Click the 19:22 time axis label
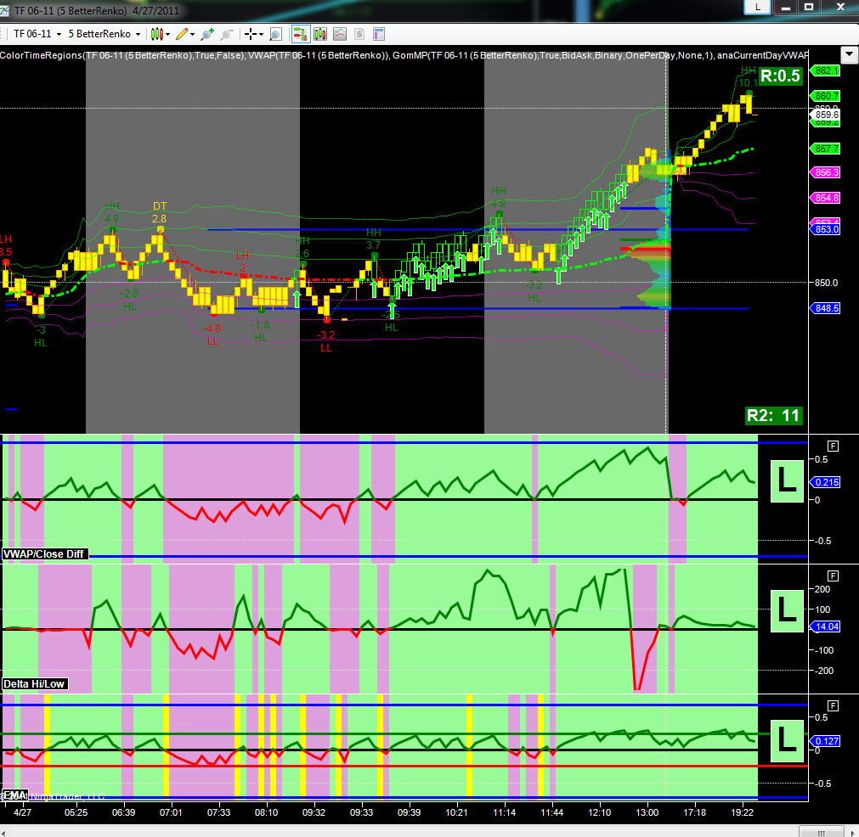The width and height of the screenshot is (859, 837). click(x=743, y=812)
